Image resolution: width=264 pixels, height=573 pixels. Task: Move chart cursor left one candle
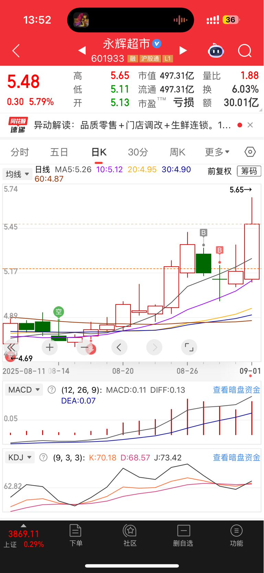pyautogui.click(x=119, y=347)
